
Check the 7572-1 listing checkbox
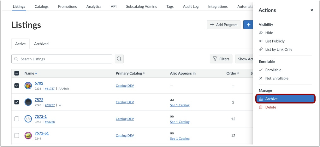(17, 119)
